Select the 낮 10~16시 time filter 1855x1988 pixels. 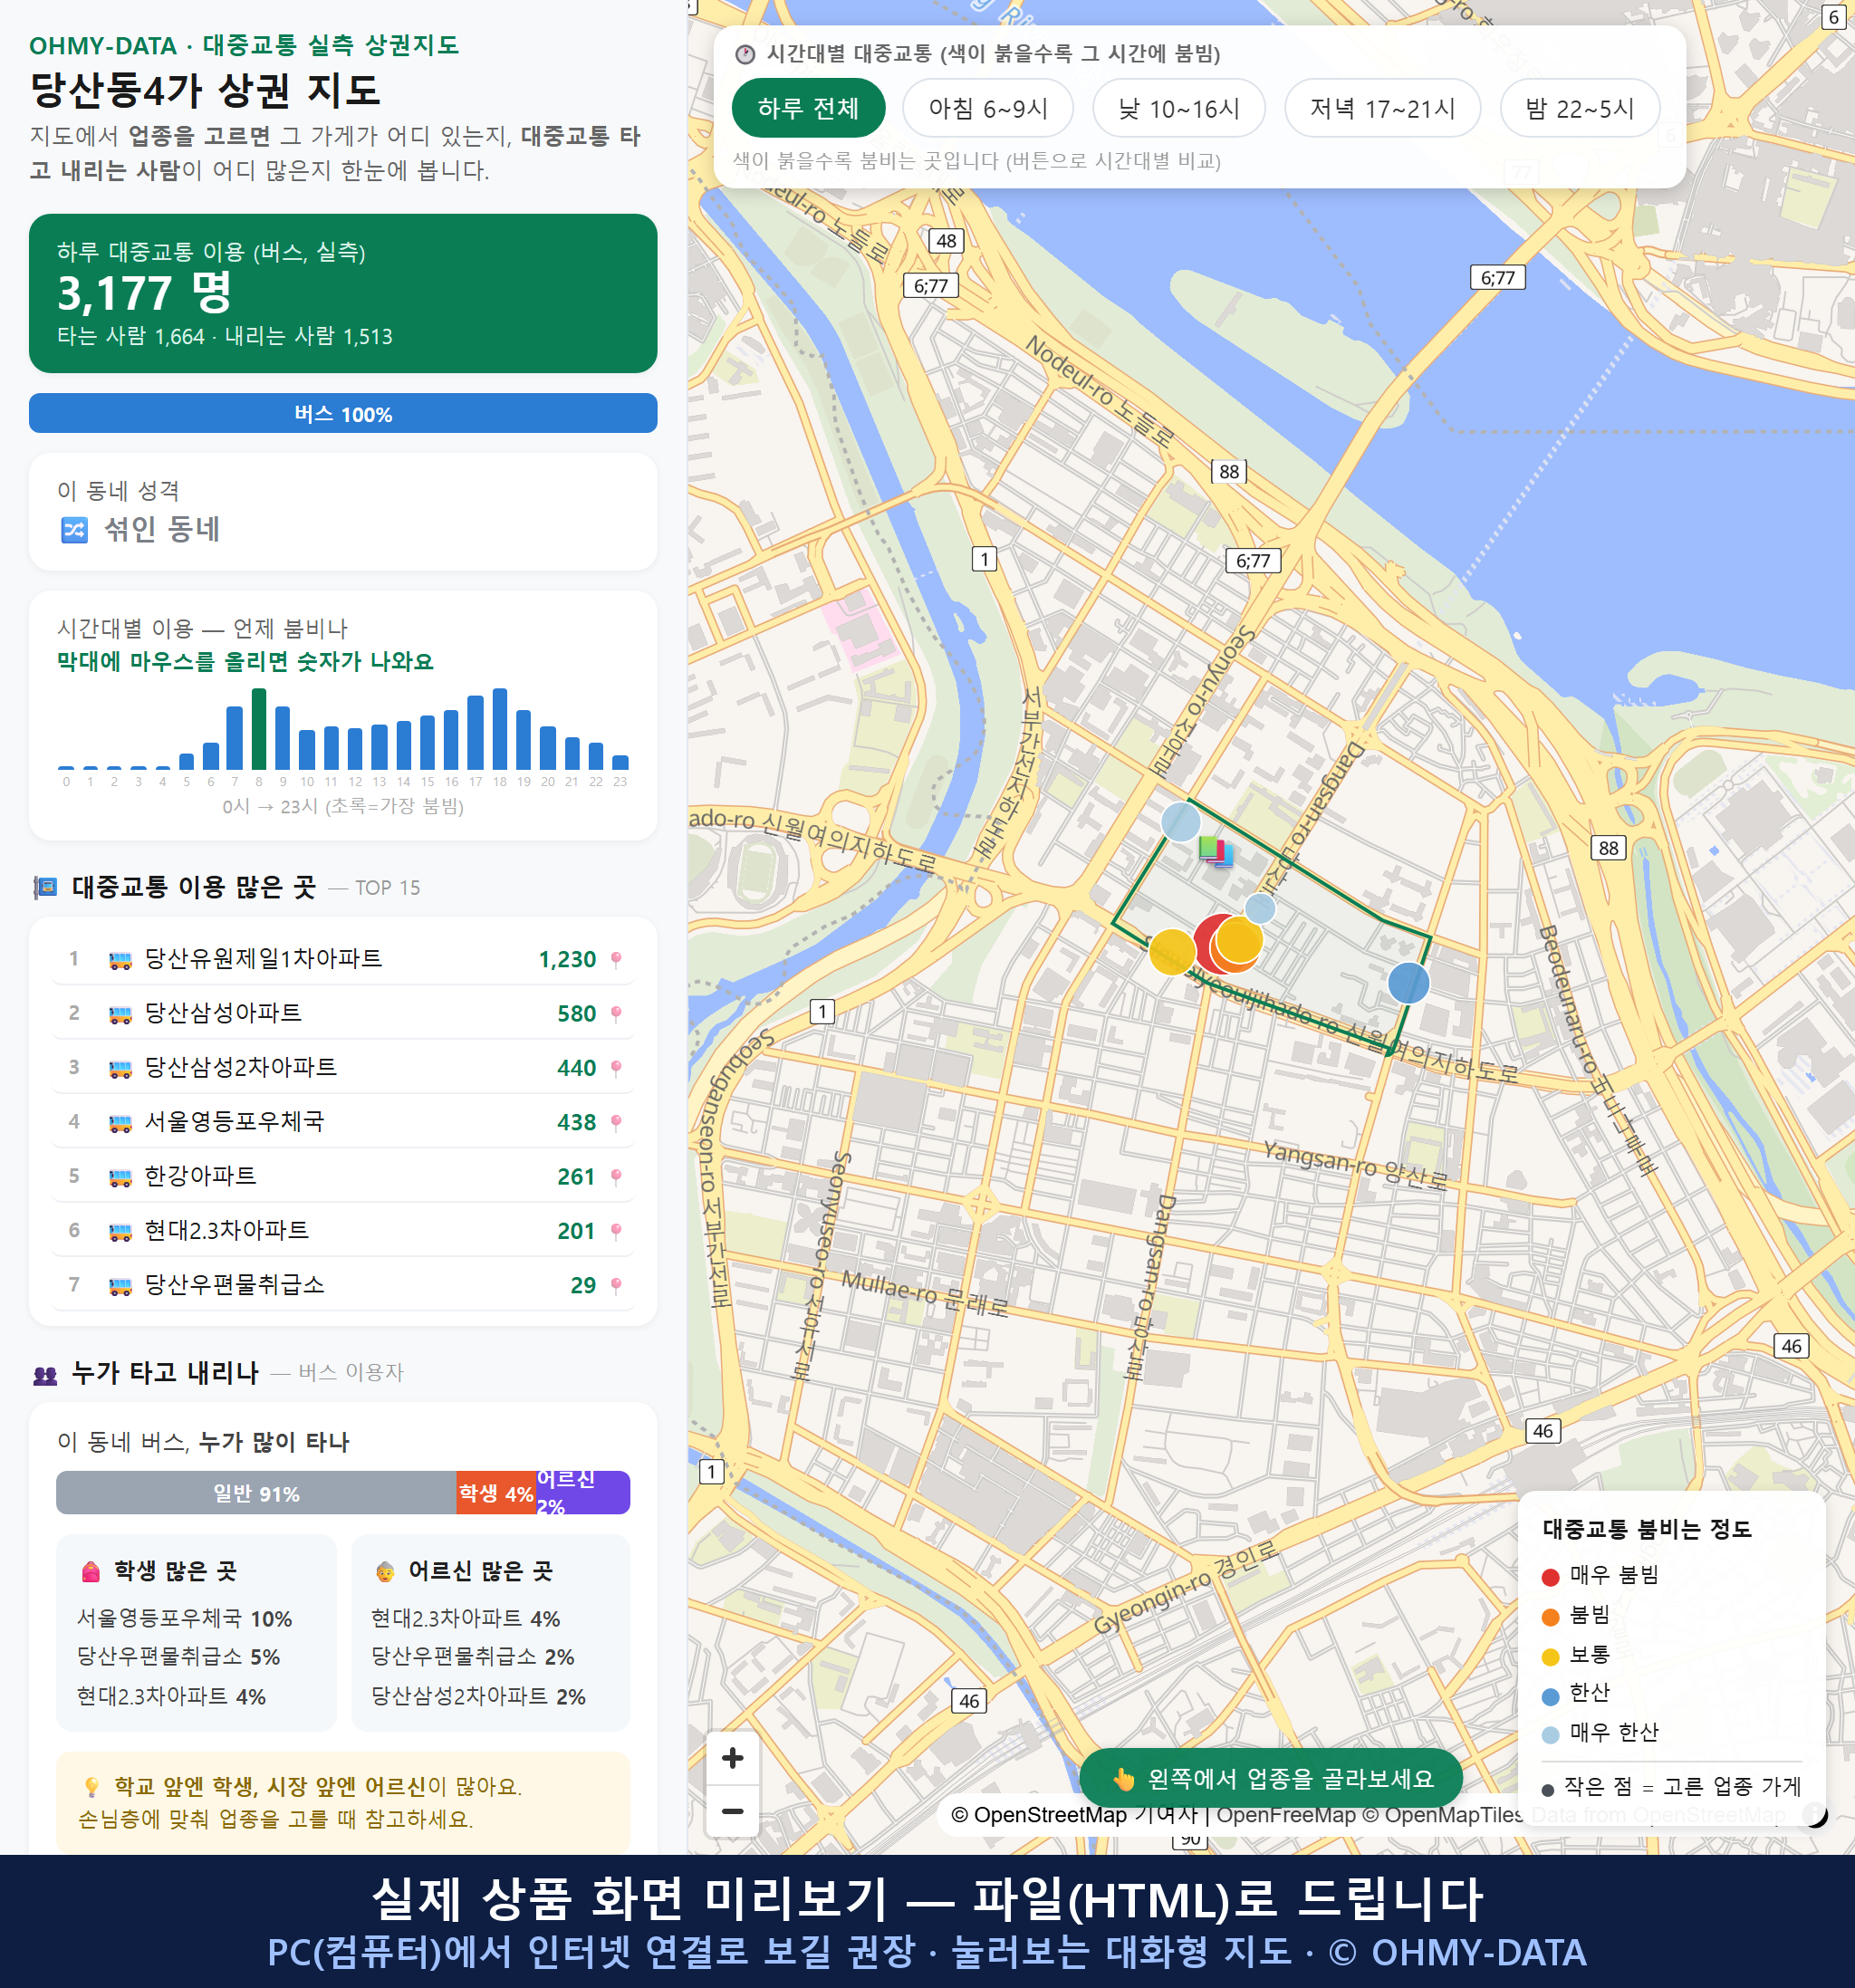point(1179,108)
